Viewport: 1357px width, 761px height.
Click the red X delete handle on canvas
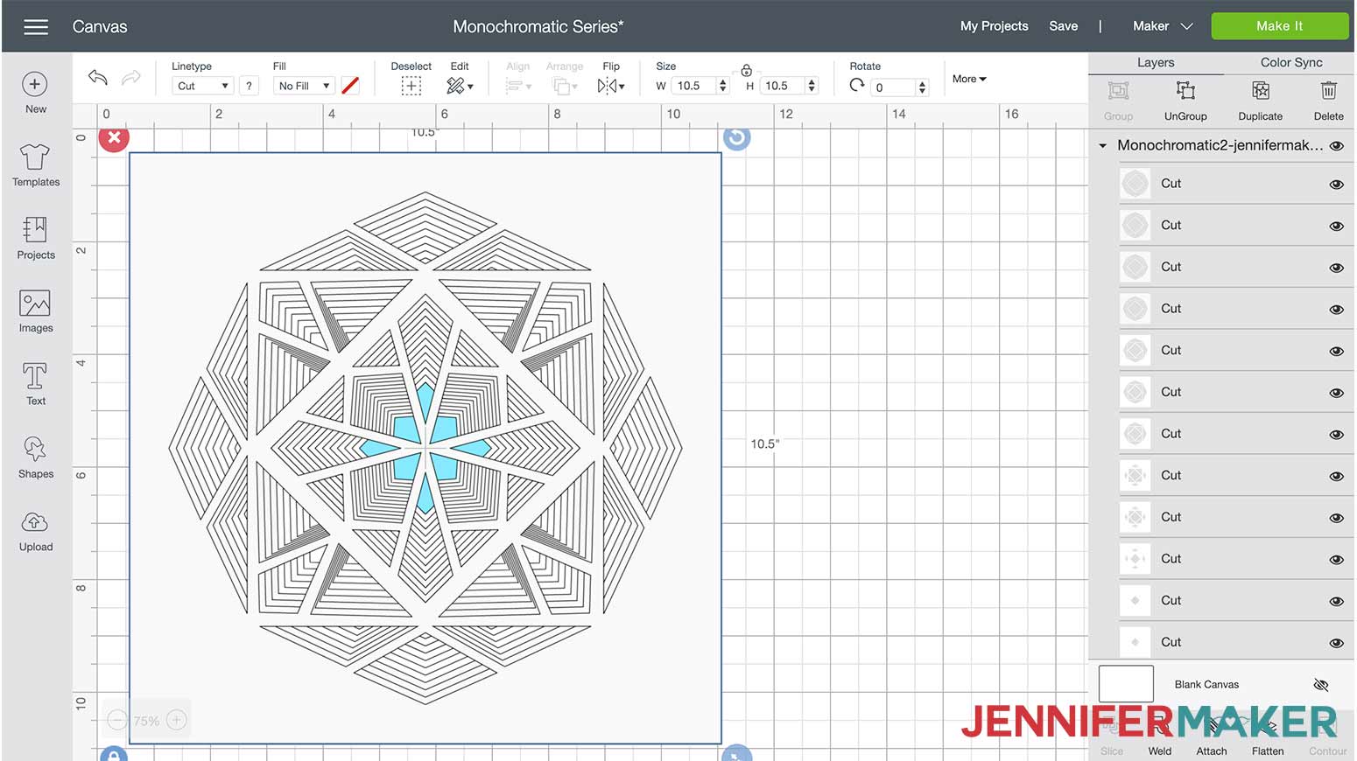pos(114,137)
